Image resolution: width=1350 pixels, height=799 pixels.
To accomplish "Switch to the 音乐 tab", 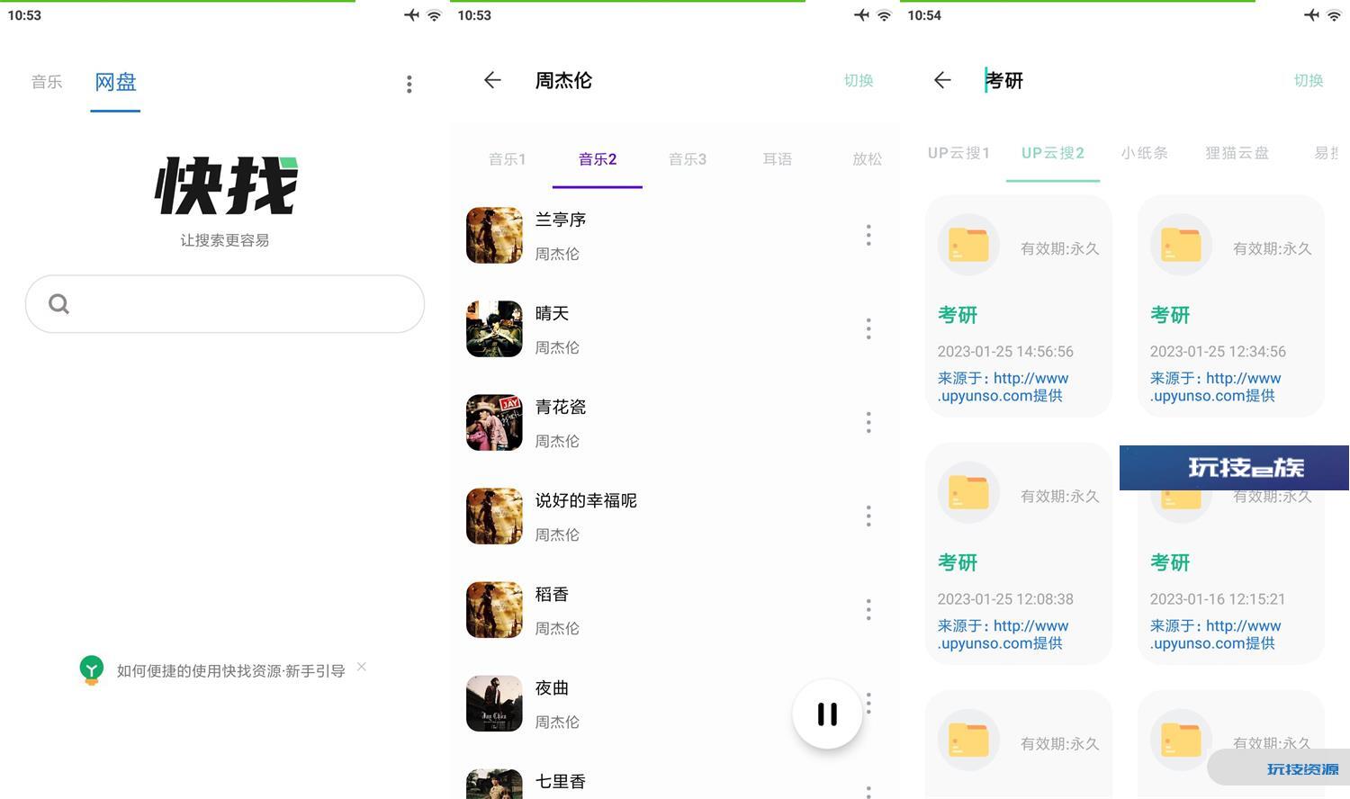I will pos(47,82).
